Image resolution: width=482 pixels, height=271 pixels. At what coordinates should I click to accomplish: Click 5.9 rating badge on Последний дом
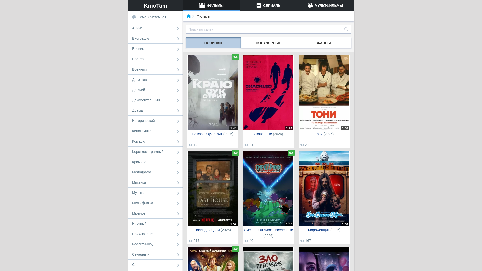coord(235,153)
